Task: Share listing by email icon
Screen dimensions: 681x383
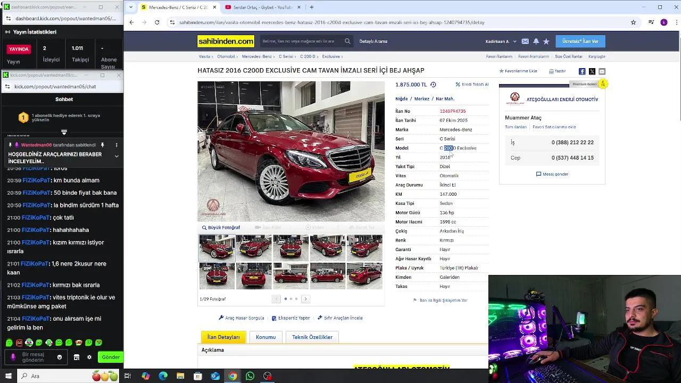Action: (602, 71)
